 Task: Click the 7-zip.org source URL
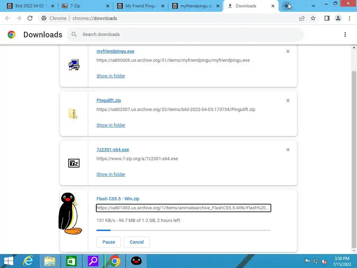pyautogui.click(x=137, y=159)
